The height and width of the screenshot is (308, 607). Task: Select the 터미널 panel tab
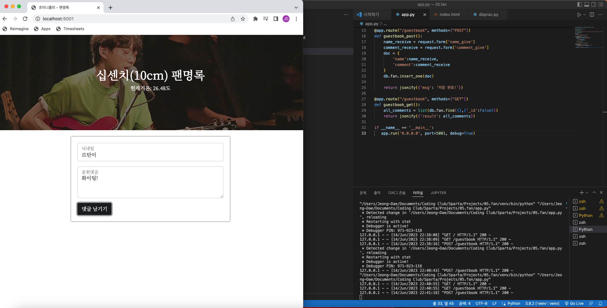[418, 193]
